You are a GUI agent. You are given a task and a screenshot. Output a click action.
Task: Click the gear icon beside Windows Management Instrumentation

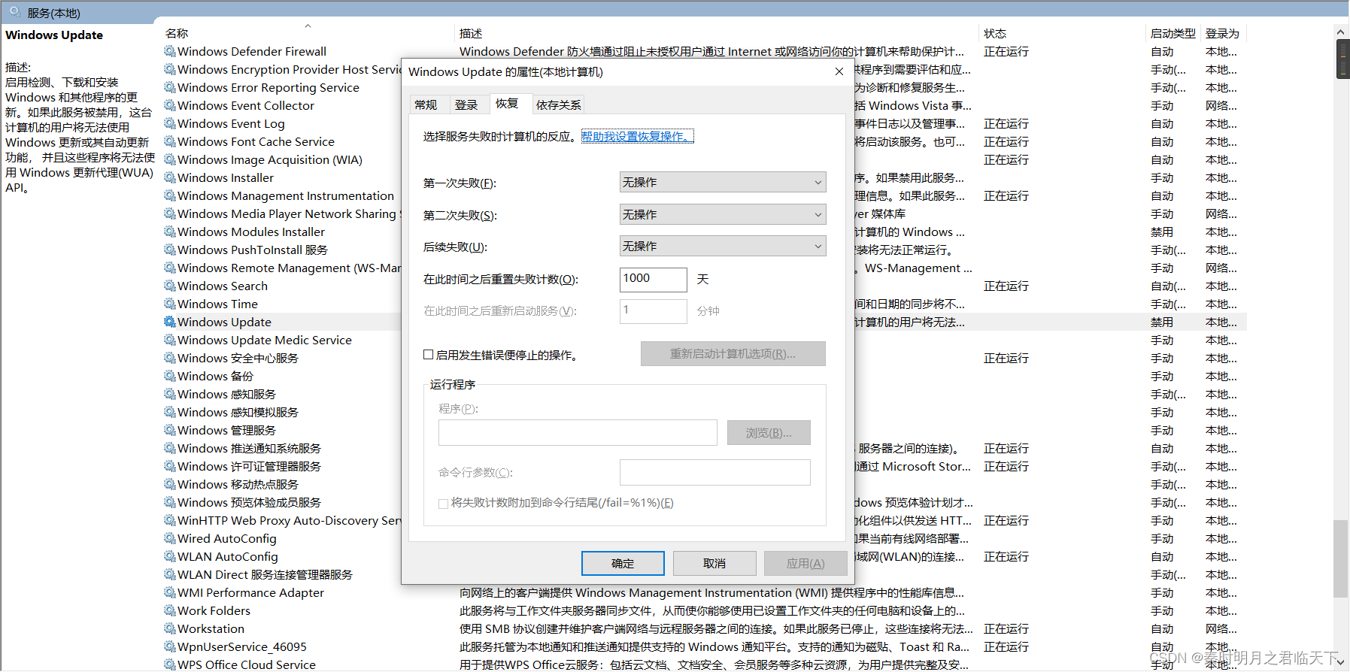pos(170,195)
